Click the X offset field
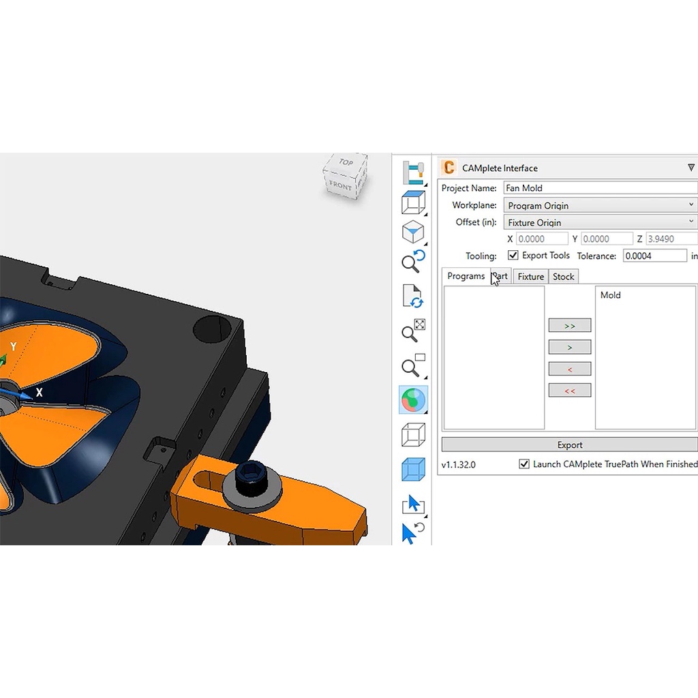The image size is (698, 698). click(542, 239)
